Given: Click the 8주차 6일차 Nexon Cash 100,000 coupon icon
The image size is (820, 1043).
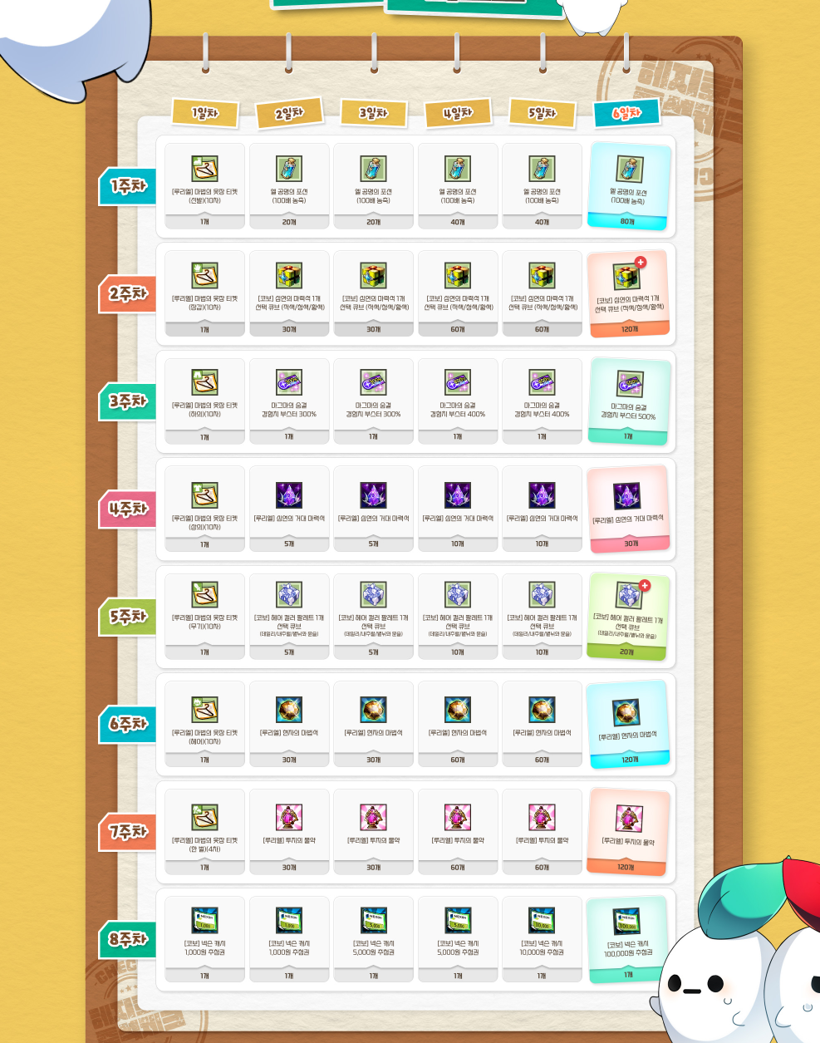Looking at the screenshot, I should coord(627,922).
